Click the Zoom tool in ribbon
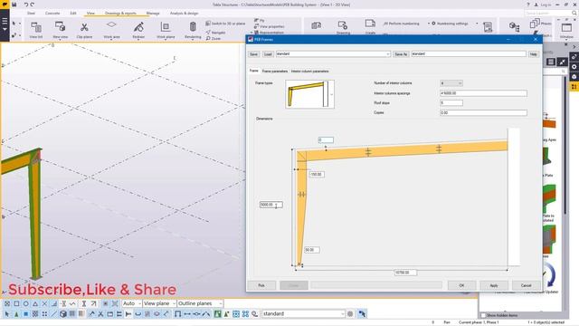The width and height of the screenshot is (579, 326). (x=214, y=38)
